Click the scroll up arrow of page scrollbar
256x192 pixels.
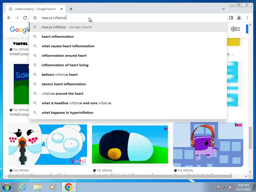250,25
